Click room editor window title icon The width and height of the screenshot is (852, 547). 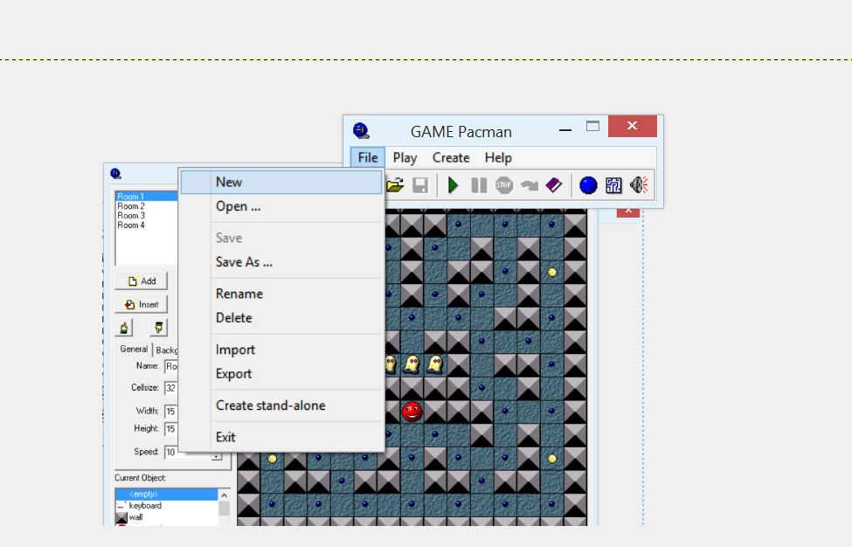tap(115, 174)
